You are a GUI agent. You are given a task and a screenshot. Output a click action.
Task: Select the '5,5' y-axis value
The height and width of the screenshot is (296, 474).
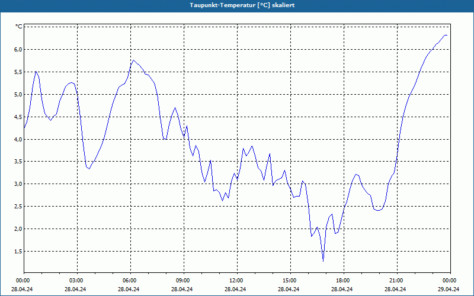click(x=18, y=72)
